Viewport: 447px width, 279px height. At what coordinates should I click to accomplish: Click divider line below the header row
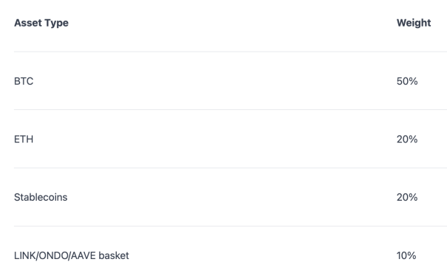click(231, 52)
